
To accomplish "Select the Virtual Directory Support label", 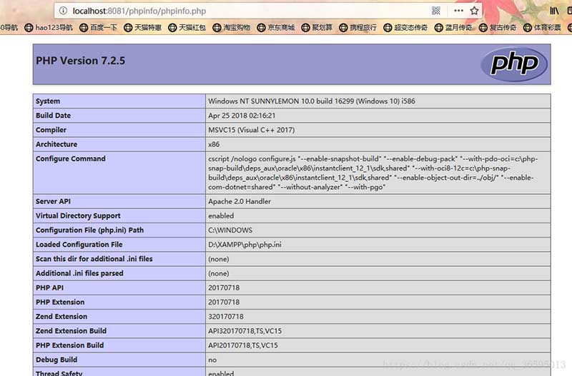I will point(78,216).
